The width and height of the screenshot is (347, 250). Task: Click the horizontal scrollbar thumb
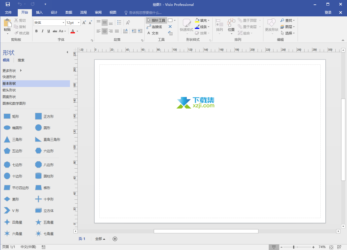(x=206, y=231)
